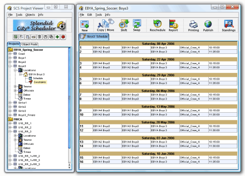Select the Projects tab

(x=14, y=44)
